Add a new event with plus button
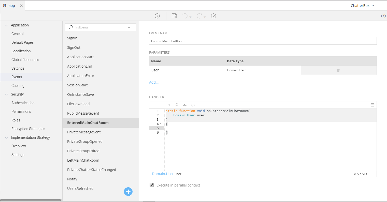Viewport: 387px width, 202px height. 128,192
